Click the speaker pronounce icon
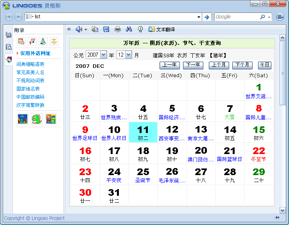289x225 pixels. click(x=79, y=29)
